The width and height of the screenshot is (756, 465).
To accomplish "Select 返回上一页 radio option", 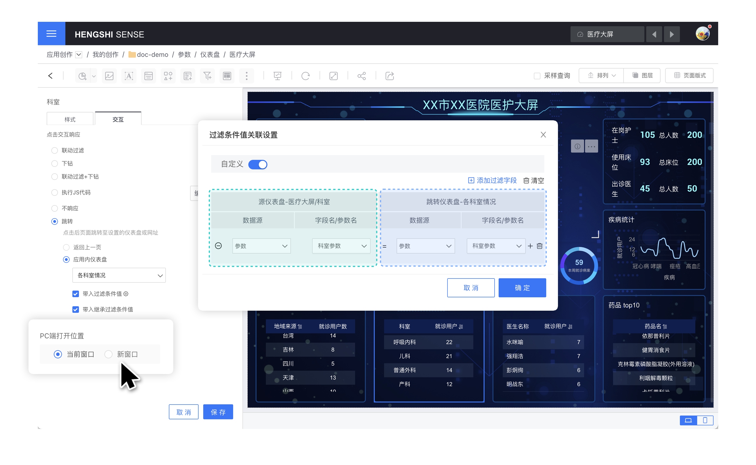I will click(66, 247).
